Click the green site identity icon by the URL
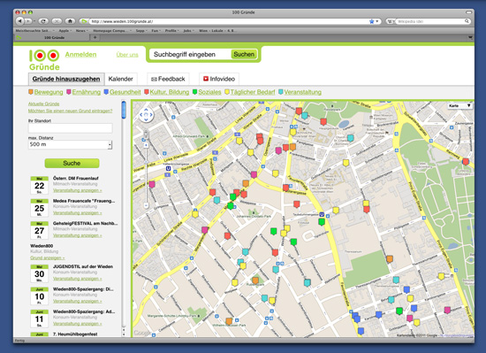The height and width of the screenshot is (353, 486). pyautogui.click(x=83, y=21)
